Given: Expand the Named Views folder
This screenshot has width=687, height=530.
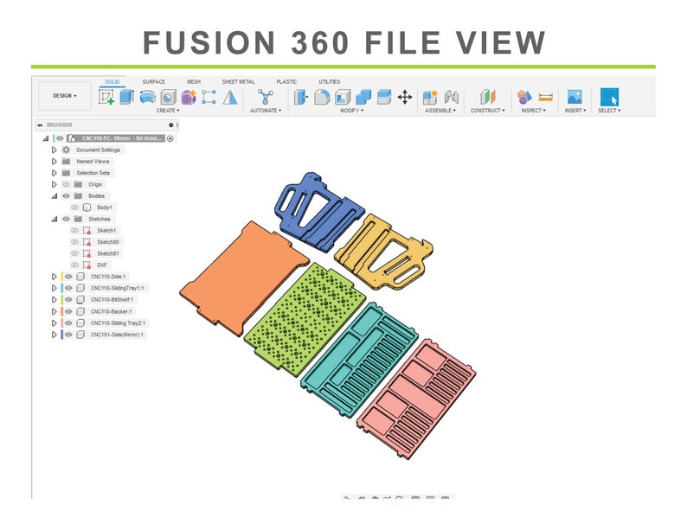Looking at the screenshot, I should click(54, 161).
